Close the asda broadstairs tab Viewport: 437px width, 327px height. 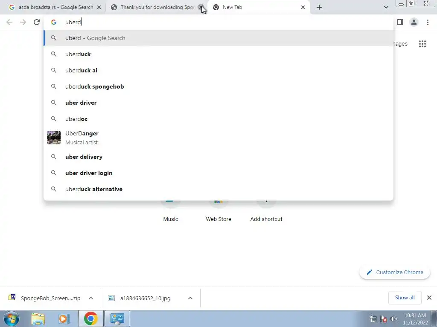pos(99,7)
